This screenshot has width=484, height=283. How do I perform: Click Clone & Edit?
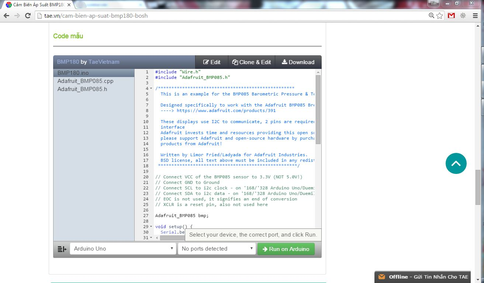(252, 62)
